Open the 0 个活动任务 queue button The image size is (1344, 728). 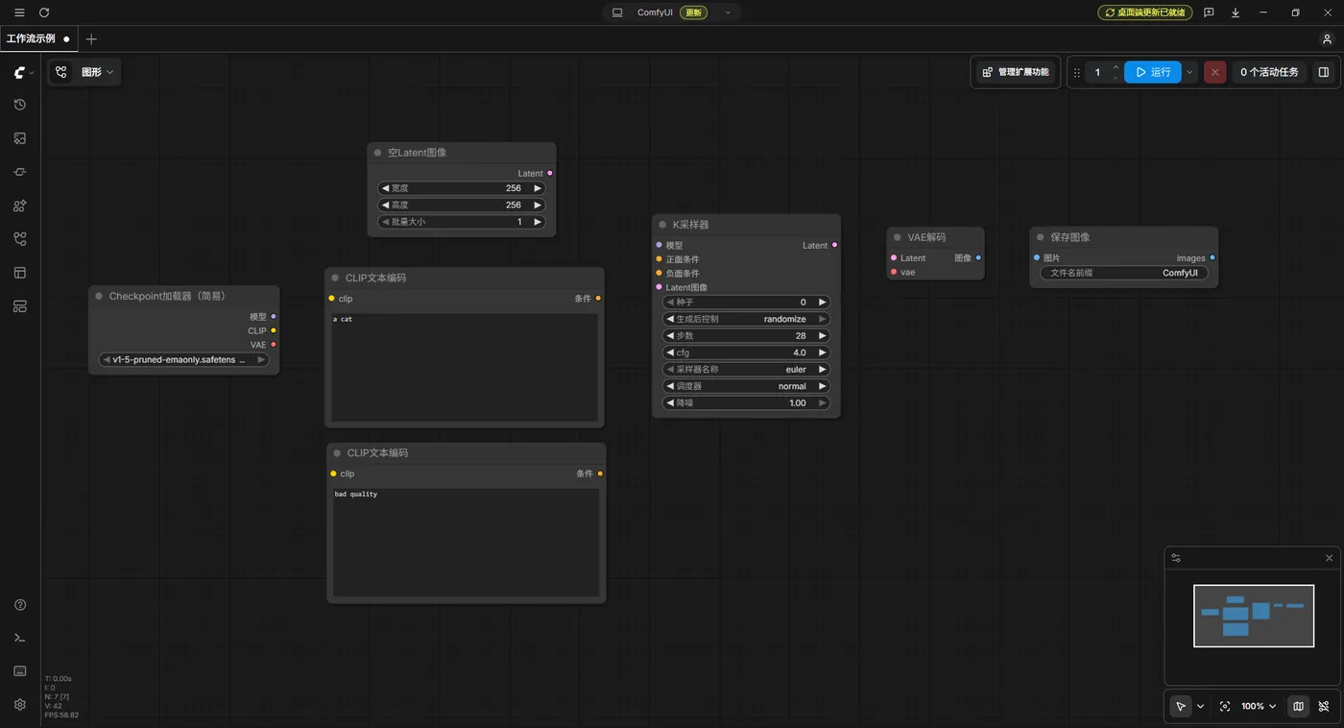pyautogui.click(x=1269, y=72)
